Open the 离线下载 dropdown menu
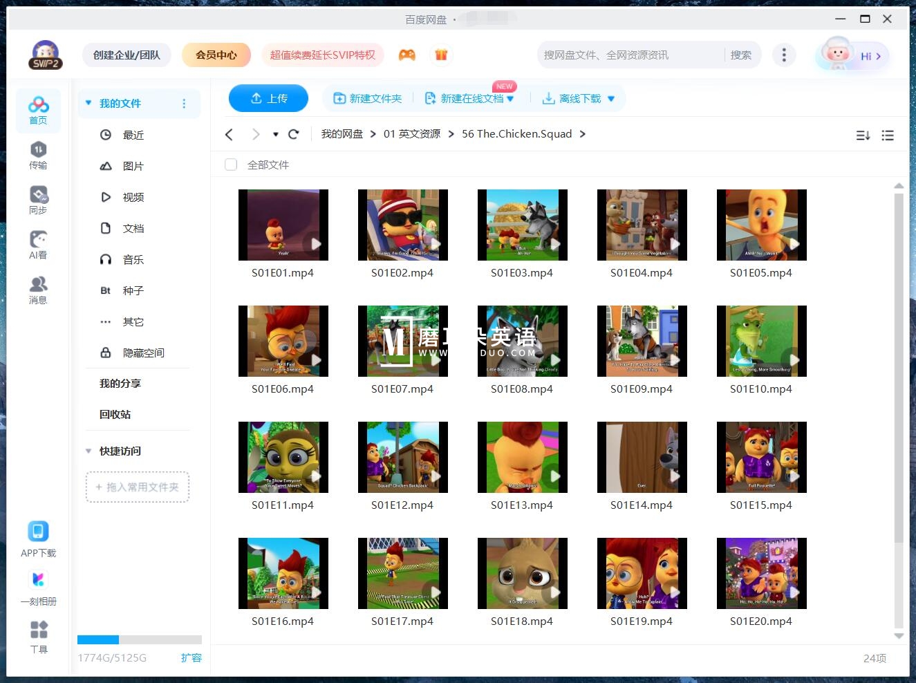This screenshot has height=683, width=916. coord(611,98)
